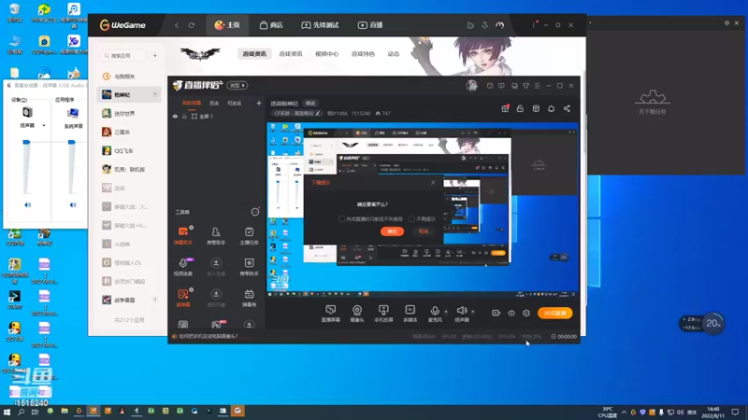Open the notification bell above the preview
This screenshot has width=748, height=420.
click(x=551, y=108)
